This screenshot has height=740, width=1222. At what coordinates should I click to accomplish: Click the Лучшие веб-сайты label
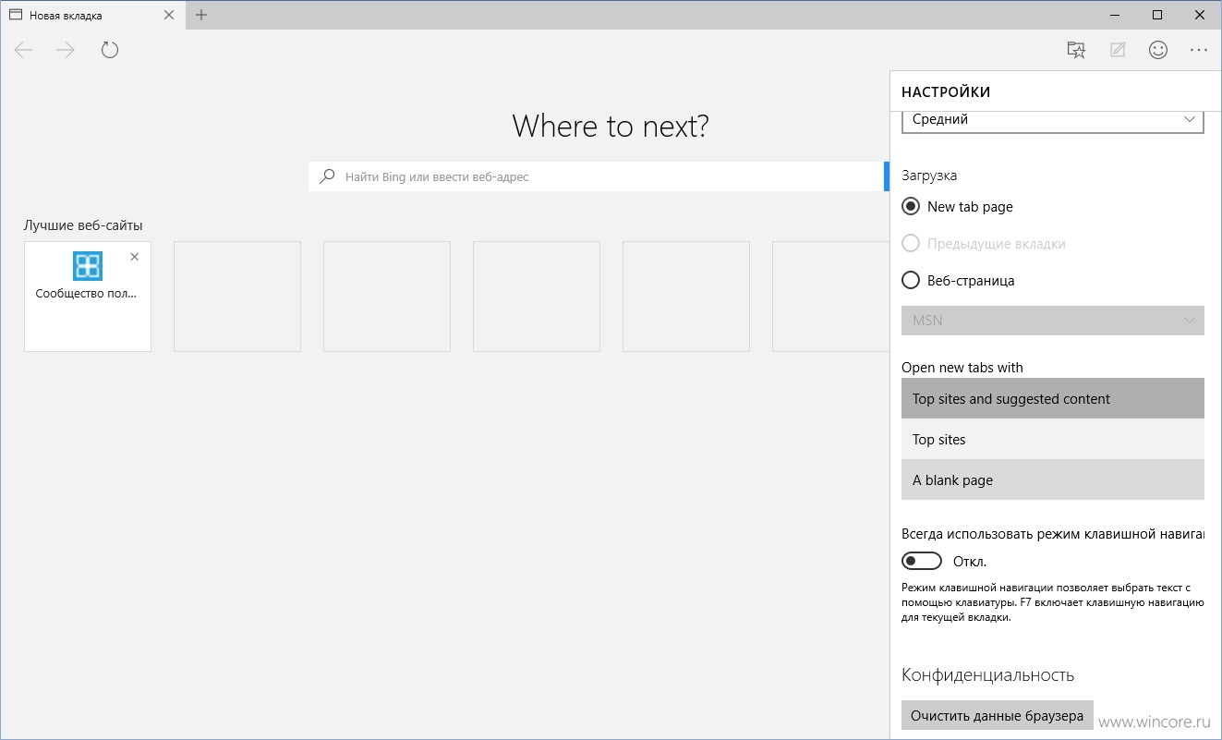(83, 225)
